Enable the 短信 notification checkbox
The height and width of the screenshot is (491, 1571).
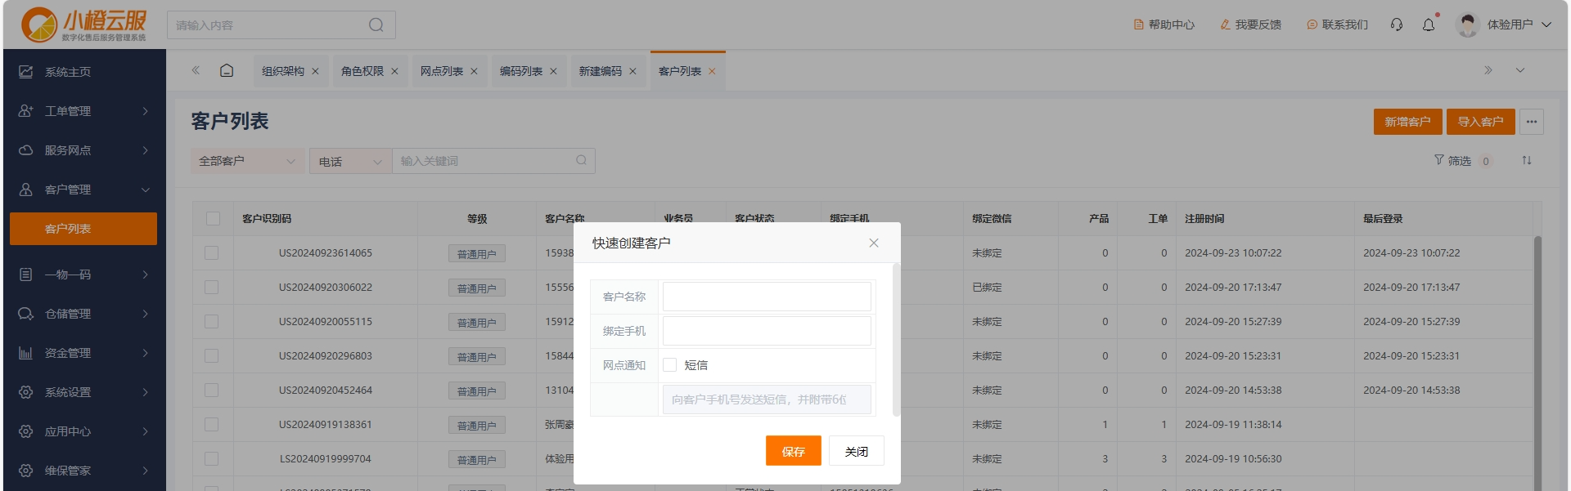[670, 365]
